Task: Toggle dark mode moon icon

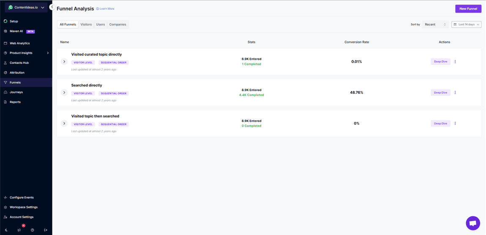Action: coord(6,230)
